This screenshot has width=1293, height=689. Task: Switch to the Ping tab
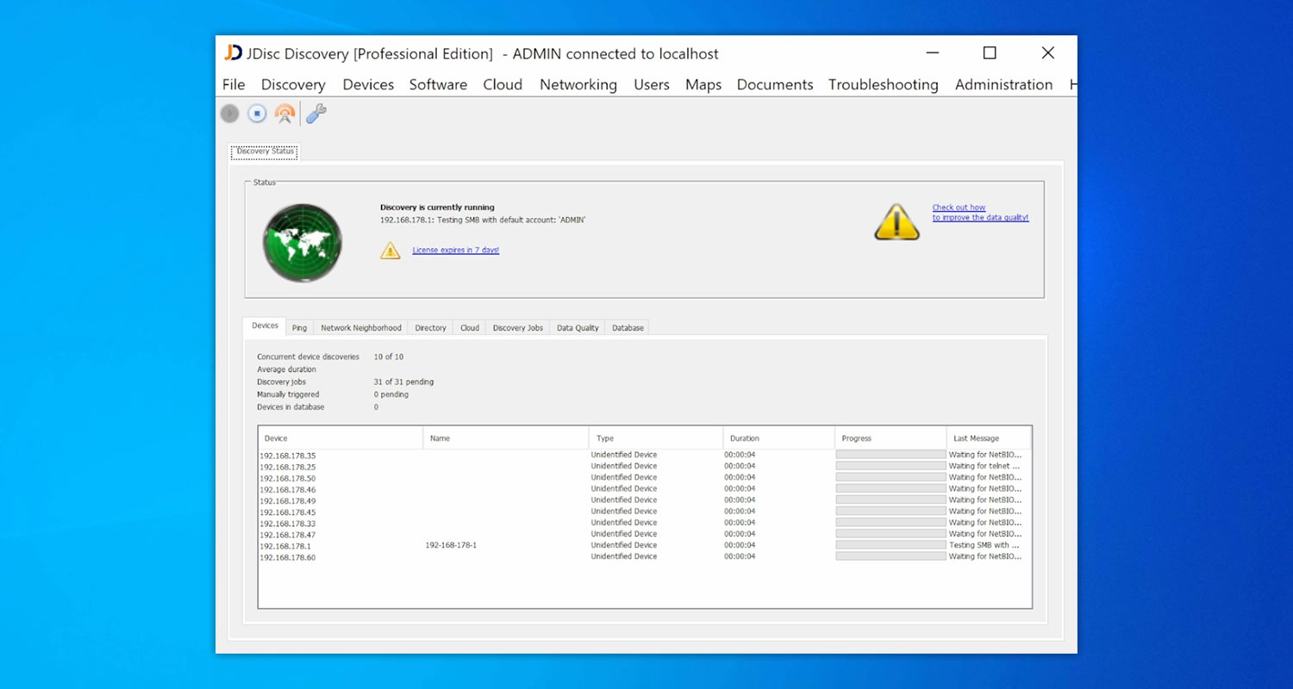(x=299, y=328)
